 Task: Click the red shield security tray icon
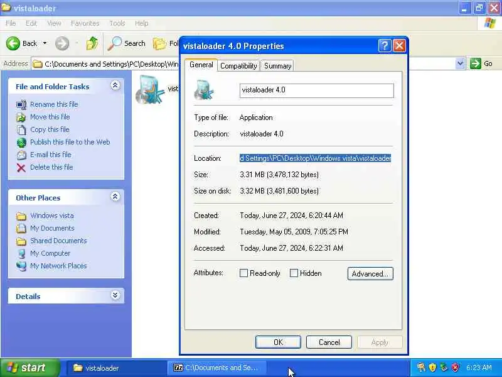pyautogui.click(x=456, y=368)
